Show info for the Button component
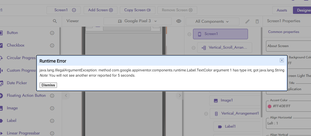The height and width of the screenshot is (136, 311). pyautogui.click(x=52, y=33)
